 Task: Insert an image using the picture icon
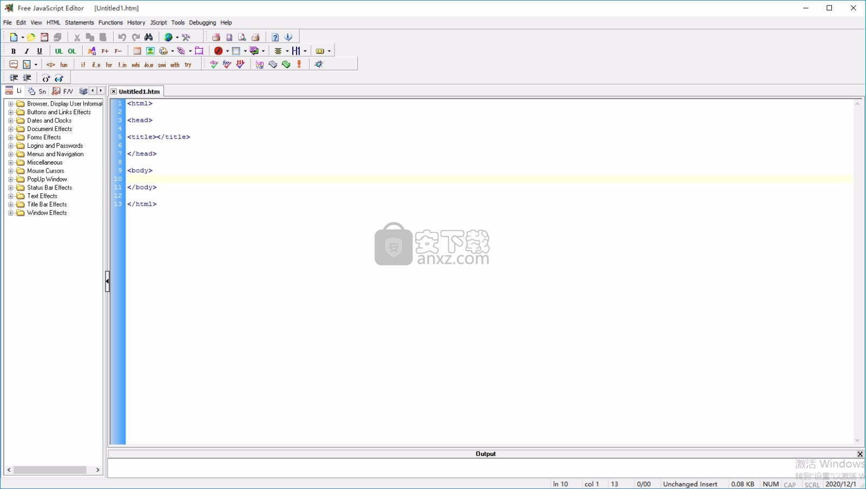150,51
